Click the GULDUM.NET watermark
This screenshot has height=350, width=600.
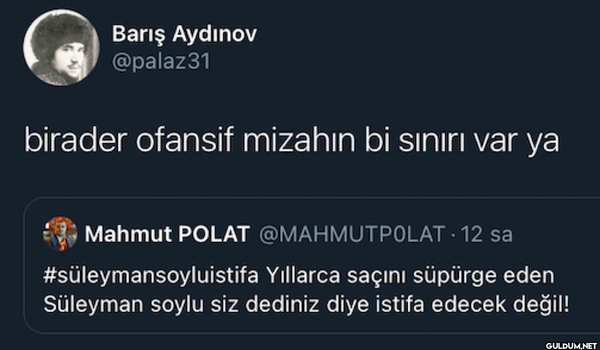click(x=572, y=345)
